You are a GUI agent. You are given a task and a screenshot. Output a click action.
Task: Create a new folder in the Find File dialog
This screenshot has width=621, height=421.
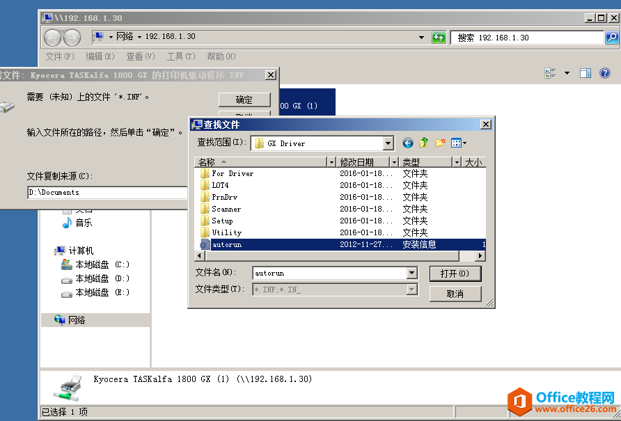439,143
